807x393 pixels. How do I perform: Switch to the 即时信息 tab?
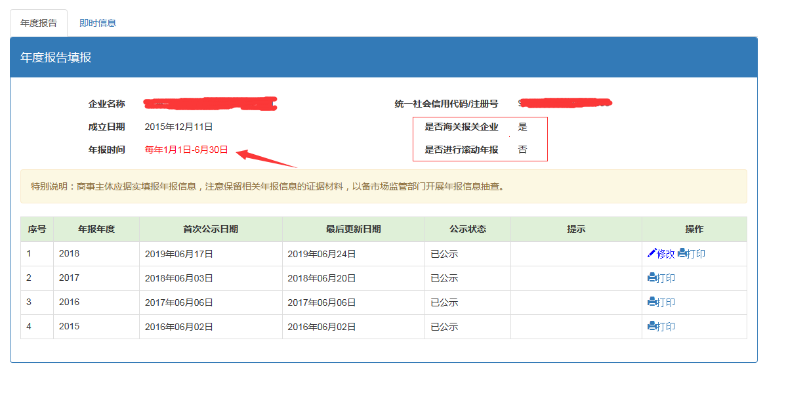(x=97, y=23)
